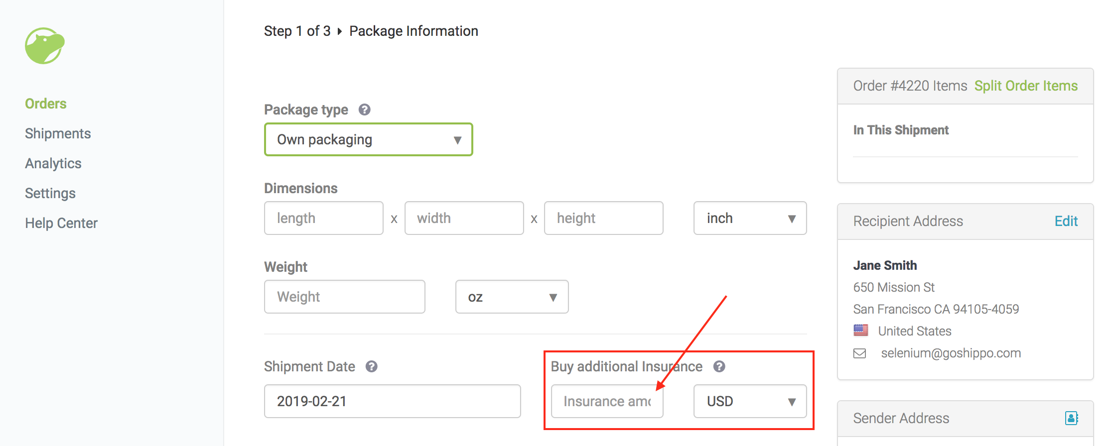
Task: Go to Shipments in the sidebar
Action: (58, 133)
